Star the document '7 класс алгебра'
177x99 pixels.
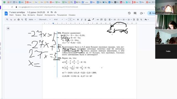coord(48,12)
